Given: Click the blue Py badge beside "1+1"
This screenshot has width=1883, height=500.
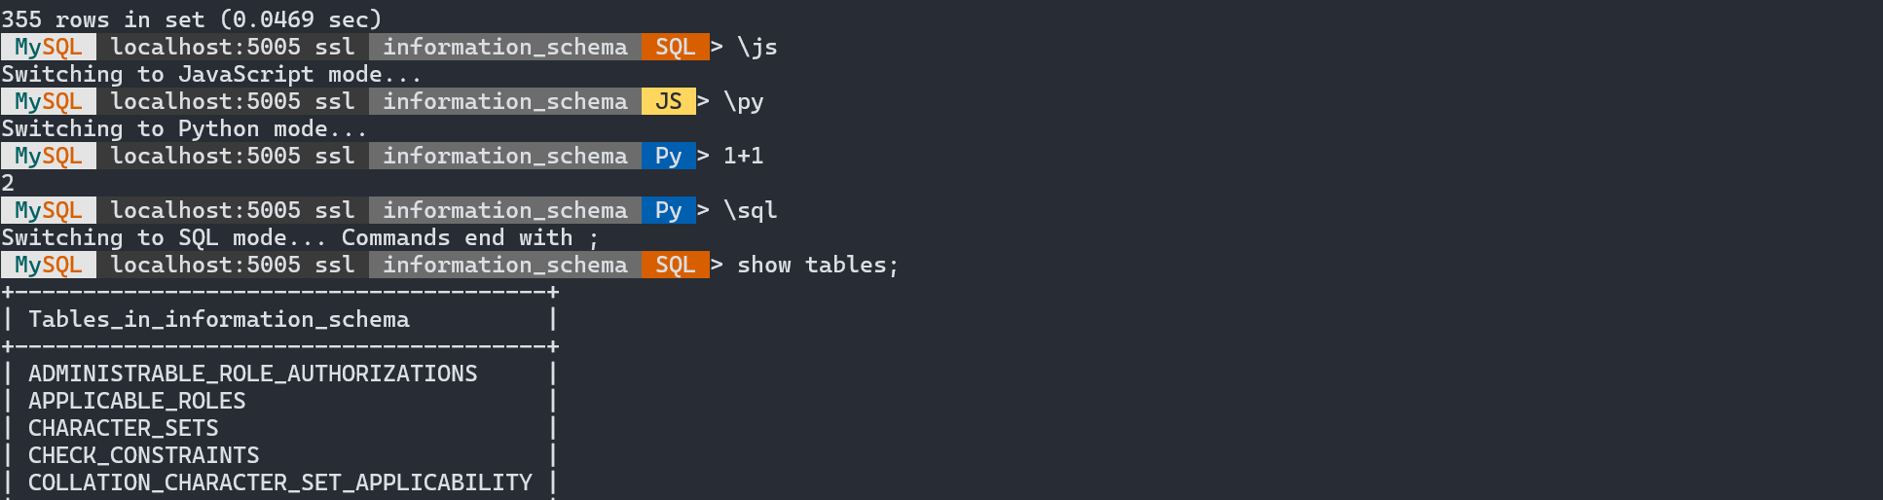Looking at the screenshot, I should pyautogui.click(x=668, y=156).
